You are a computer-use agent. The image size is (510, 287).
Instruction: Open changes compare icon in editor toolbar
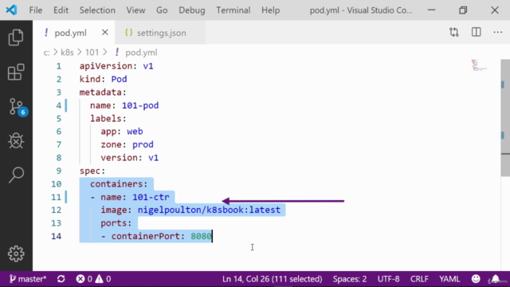point(454,32)
